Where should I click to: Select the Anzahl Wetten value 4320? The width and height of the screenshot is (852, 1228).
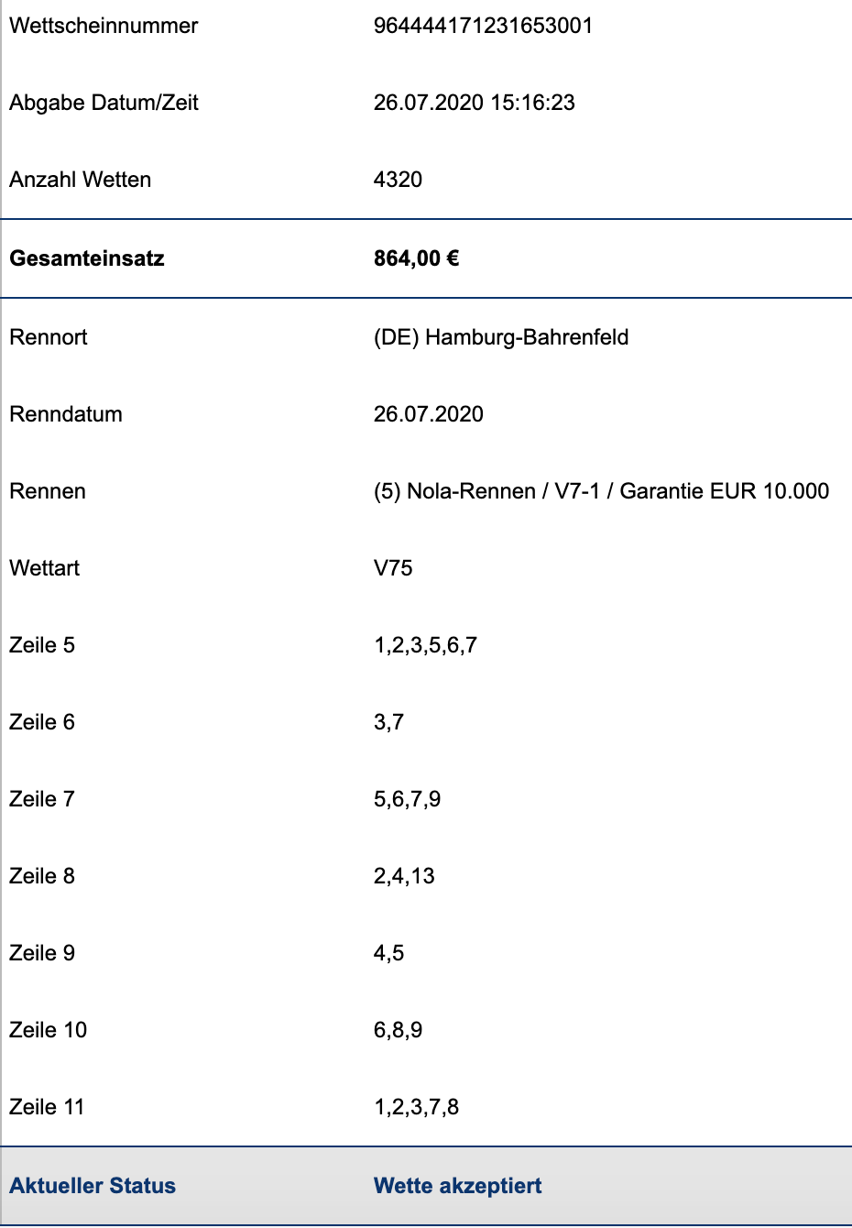coord(398,180)
